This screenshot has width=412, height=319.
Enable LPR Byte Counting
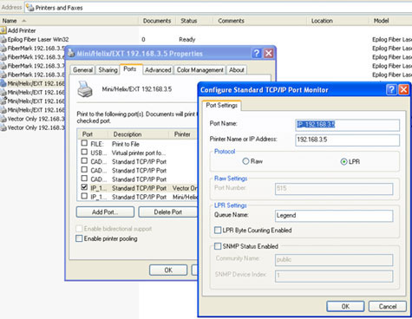(x=218, y=231)
